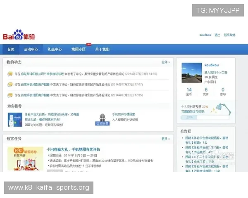This screenshot has width=248, height=198.
Task: Click the 公告栏 section heading
Action: (x=186, y=131)
